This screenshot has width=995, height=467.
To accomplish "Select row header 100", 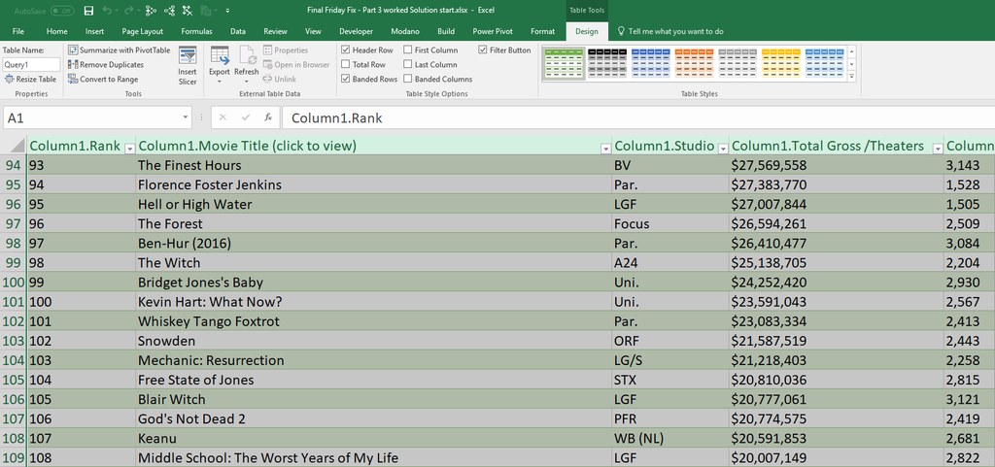I will tap(14, 282).
